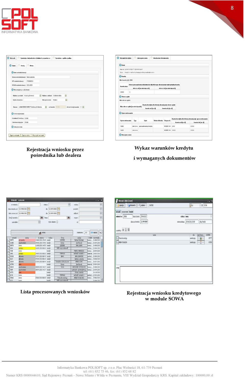The height and width of the screenshot is (378, 245).
Task: Click the third uczestnicy icon button
Action: [x=129, y=230]
